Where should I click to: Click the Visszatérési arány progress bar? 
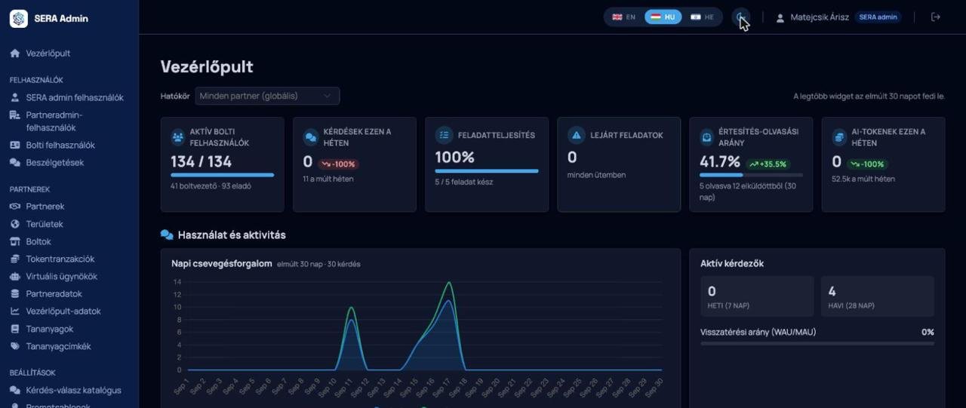(x=817, y=344)
